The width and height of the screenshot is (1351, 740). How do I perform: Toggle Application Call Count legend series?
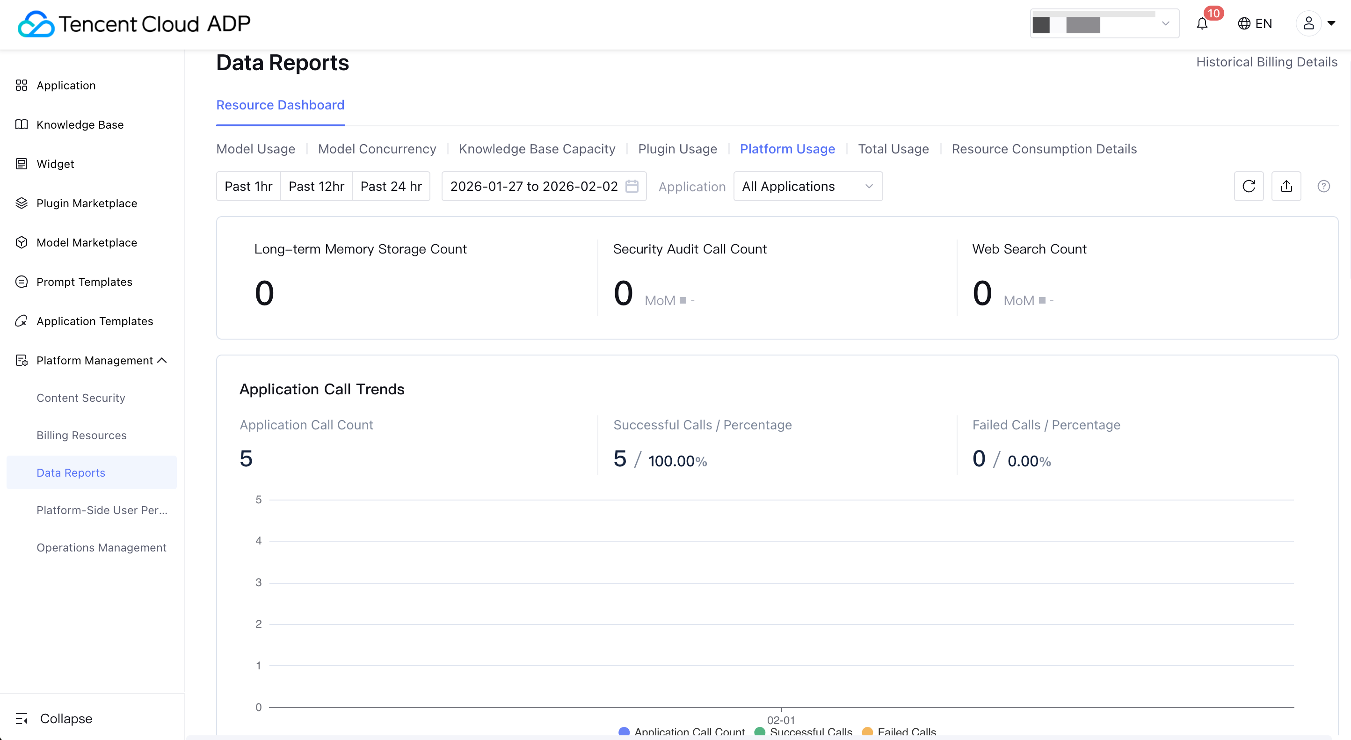pos(682,732)
